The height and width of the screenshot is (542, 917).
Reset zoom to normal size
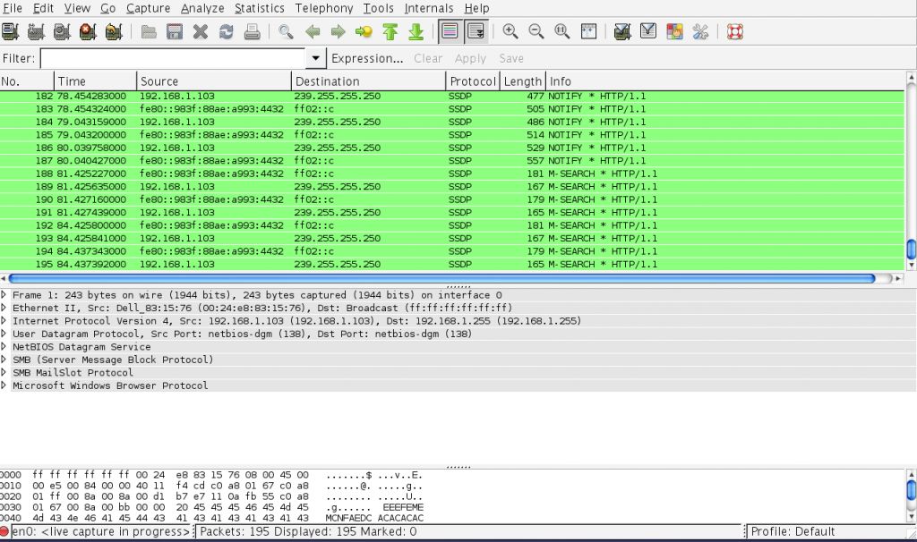coord(562,31)
